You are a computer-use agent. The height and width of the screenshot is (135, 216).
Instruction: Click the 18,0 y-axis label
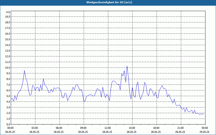click(x=8, y=22)
